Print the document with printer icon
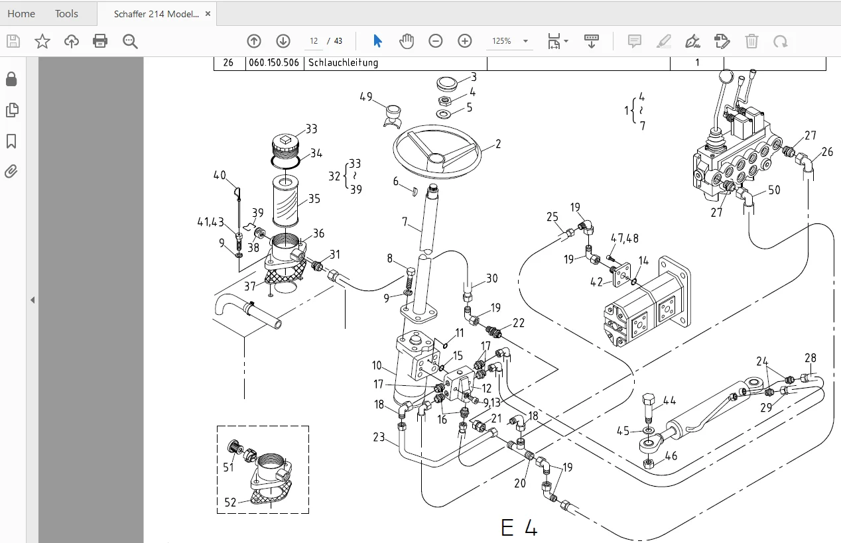This screenshot has width=841, height=543. 100,41
